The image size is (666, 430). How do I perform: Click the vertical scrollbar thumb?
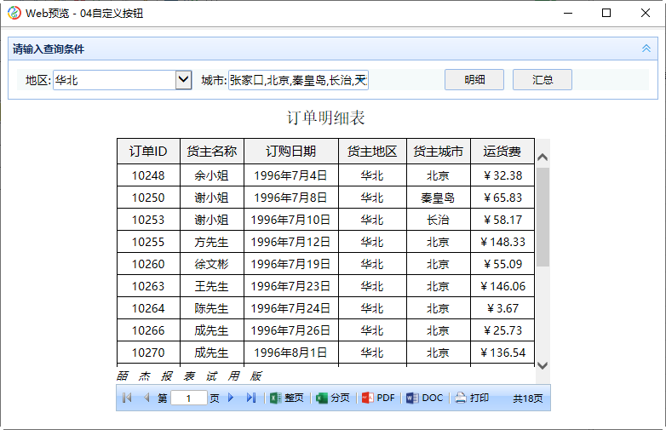543,217
